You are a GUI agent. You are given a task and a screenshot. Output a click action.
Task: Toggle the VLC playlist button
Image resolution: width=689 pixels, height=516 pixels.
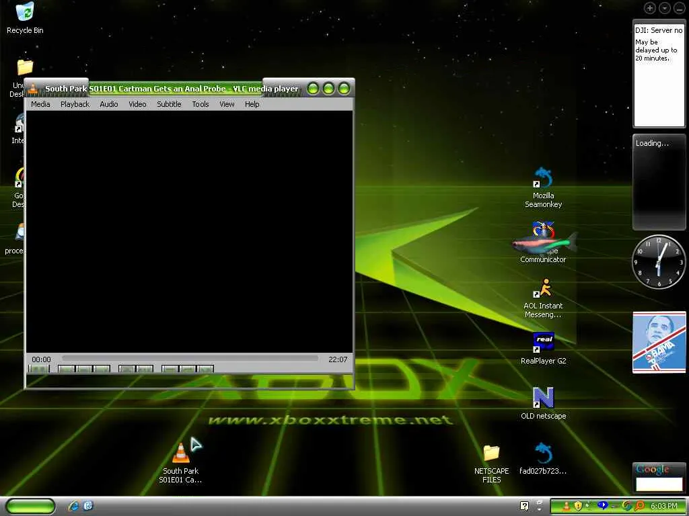[x=170, y=369]
